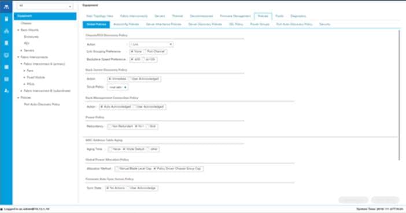This screenshot has width=406, height=213.
Task: Set MAC aging time to other
Action: 149,149
